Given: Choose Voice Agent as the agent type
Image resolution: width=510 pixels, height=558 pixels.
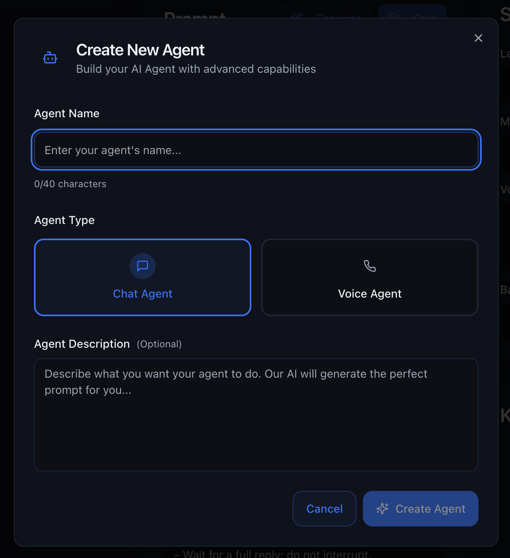Looking at the screenshot, I should click(370, 277).
